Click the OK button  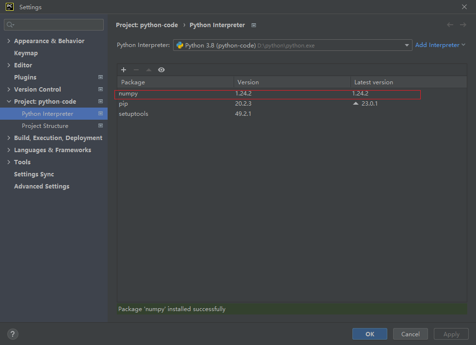coord(370,334)
